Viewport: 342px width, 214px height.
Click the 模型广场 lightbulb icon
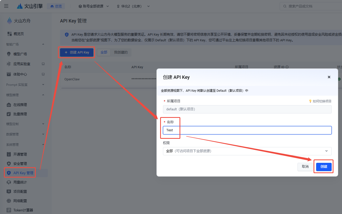point(9,54)
